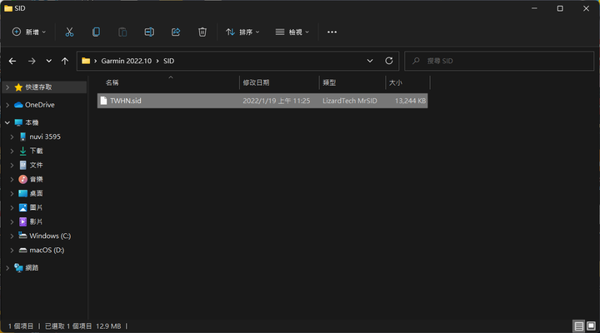Click SID segment in the address bar

pos(168,61)
